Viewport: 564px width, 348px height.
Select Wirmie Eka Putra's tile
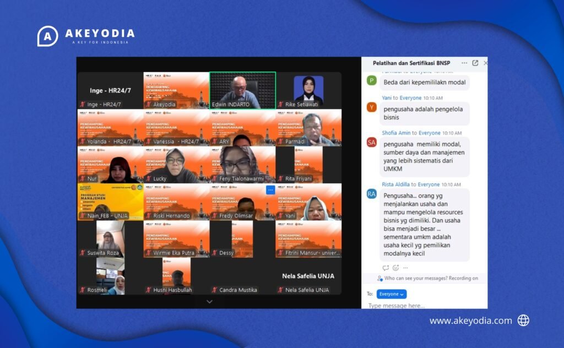tap(177, 239)
